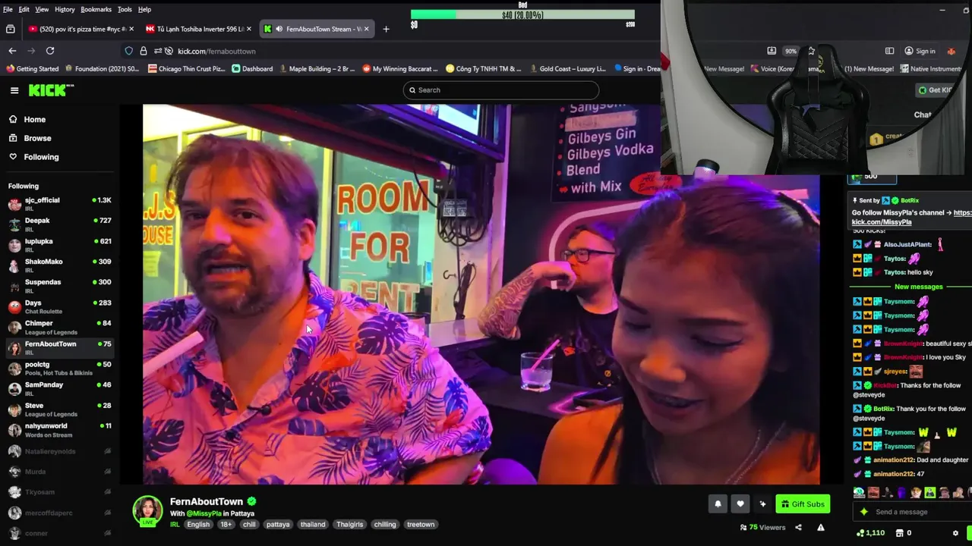This screenshot has width=972, height=546.
Task: Click the Kick search field
Action: pos(501,89)
